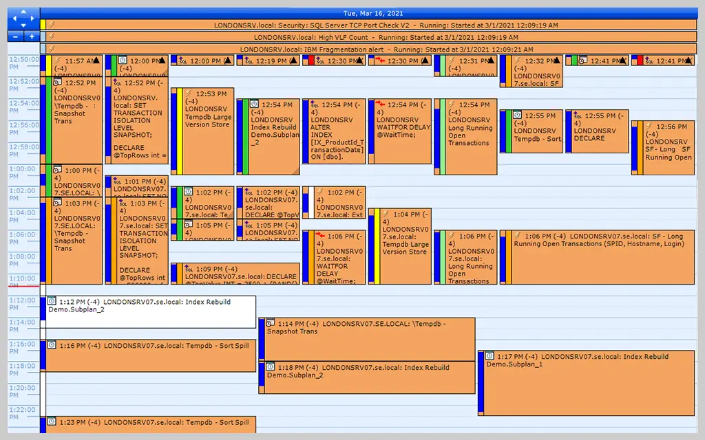The width and height of the screenshot is (705, 440).
Task: Click the up navigation arrow to pan the calendar
Action: click(x=23, y=12)
